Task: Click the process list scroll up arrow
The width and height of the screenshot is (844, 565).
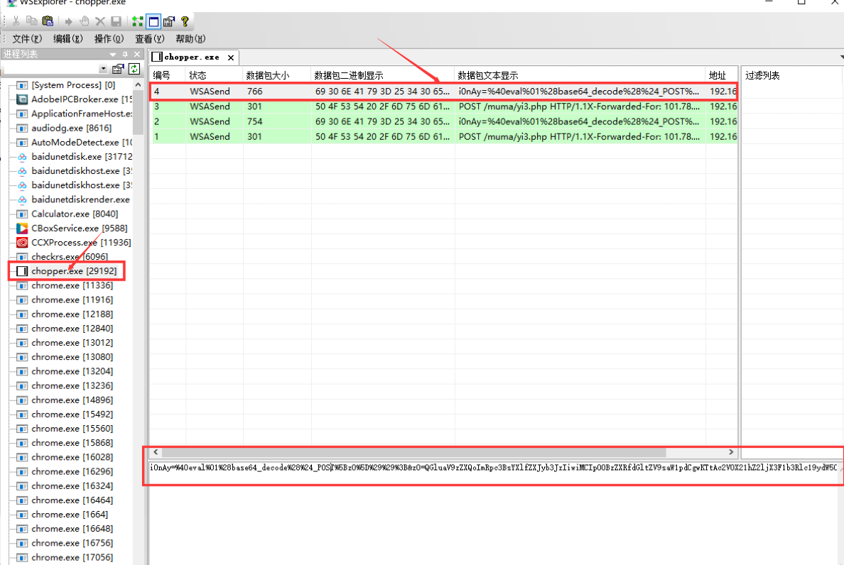Action: coord(139,85)
